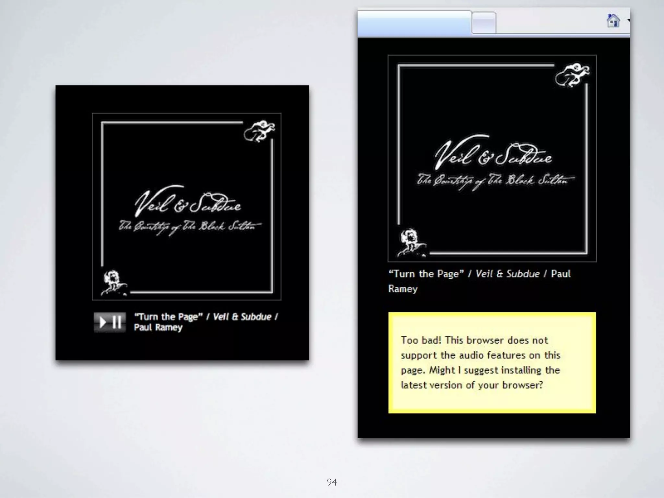Click the small new tab button

pos(483,23)
